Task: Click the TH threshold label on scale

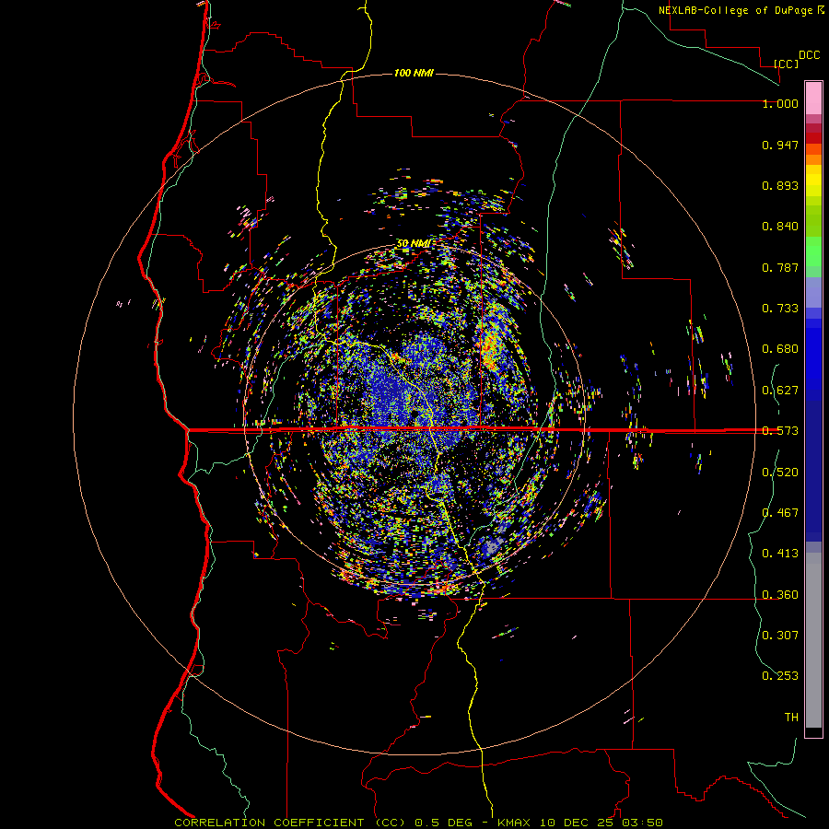Action: point(791,718)
